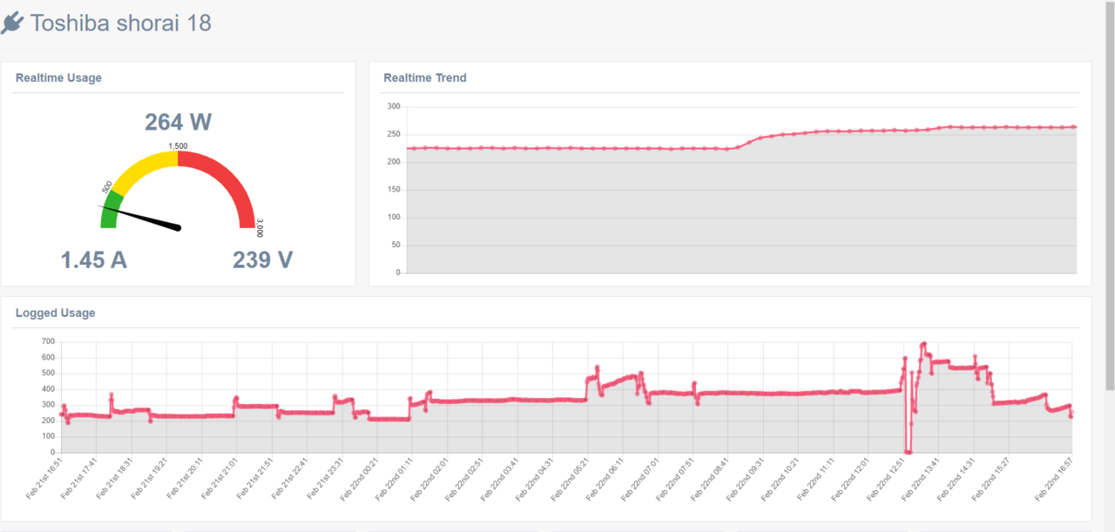Click the Realtime Usage panel heading
The height and width of the screenshot is (532, 1115).
pos(58,77)
